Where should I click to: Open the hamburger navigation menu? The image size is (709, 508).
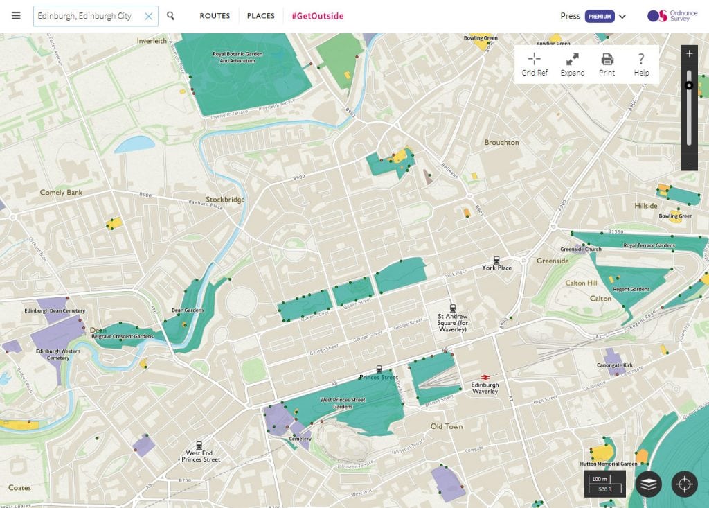pos(16,15)
